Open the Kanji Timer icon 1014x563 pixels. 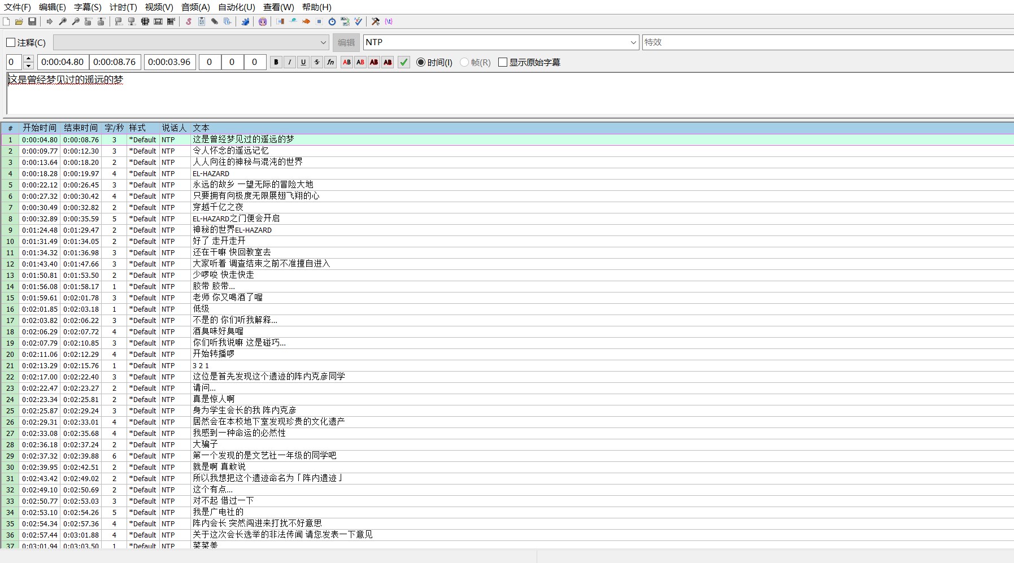point(345,21)
